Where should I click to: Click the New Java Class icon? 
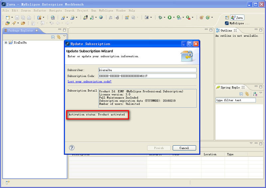tap(207, 17)
